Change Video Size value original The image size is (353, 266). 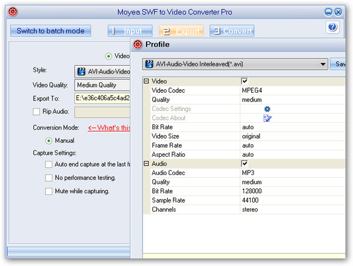[251, 136]
